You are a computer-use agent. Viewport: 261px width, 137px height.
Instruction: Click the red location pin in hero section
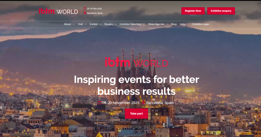click(x=143, y=103)
